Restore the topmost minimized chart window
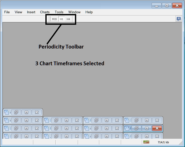The height and width of the screenshot is (147, 185). pyautogui.click(x=16, y=112)
